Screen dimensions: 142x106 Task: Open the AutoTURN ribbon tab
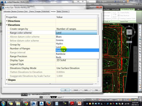(x=115, y=9)
